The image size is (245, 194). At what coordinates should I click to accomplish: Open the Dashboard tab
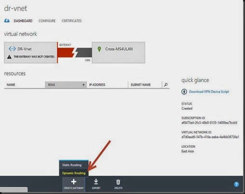[23, 21]
